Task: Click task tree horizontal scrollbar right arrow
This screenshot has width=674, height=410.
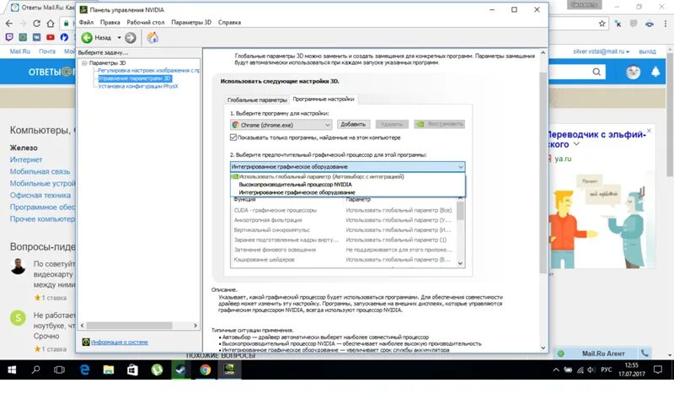Action: tap(195, 326)
